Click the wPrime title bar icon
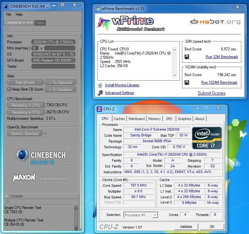The width and height of the screenshot is (249, 234). tap(97, 8)
